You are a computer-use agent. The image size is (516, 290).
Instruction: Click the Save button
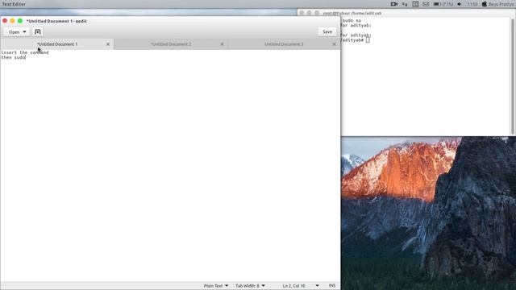[327, 32]
